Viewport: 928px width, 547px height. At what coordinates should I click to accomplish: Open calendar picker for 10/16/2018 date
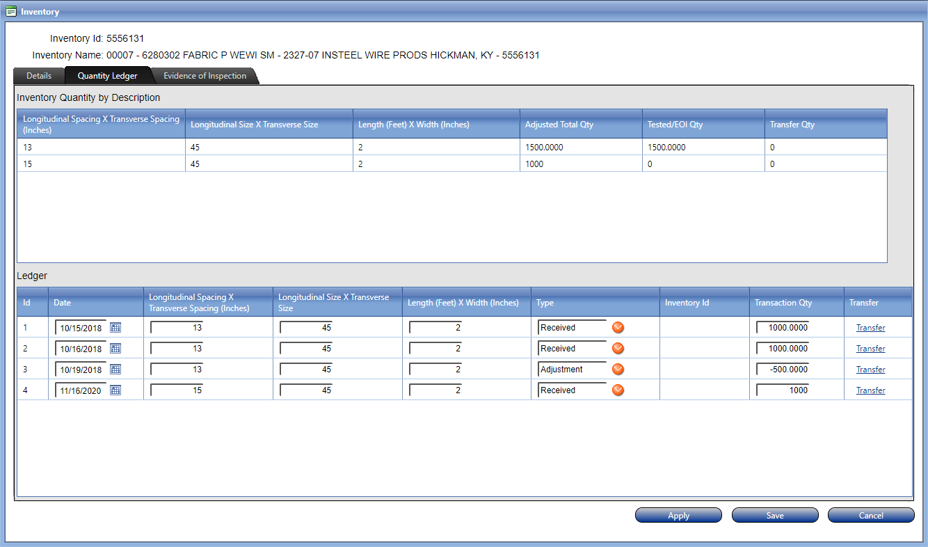[x=115, y=349]
